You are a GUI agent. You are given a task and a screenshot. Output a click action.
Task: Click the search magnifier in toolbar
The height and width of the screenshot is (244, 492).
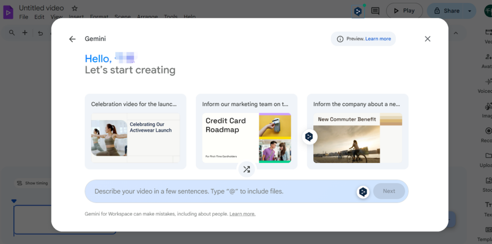pyautogui.click(x=12, y=33)
